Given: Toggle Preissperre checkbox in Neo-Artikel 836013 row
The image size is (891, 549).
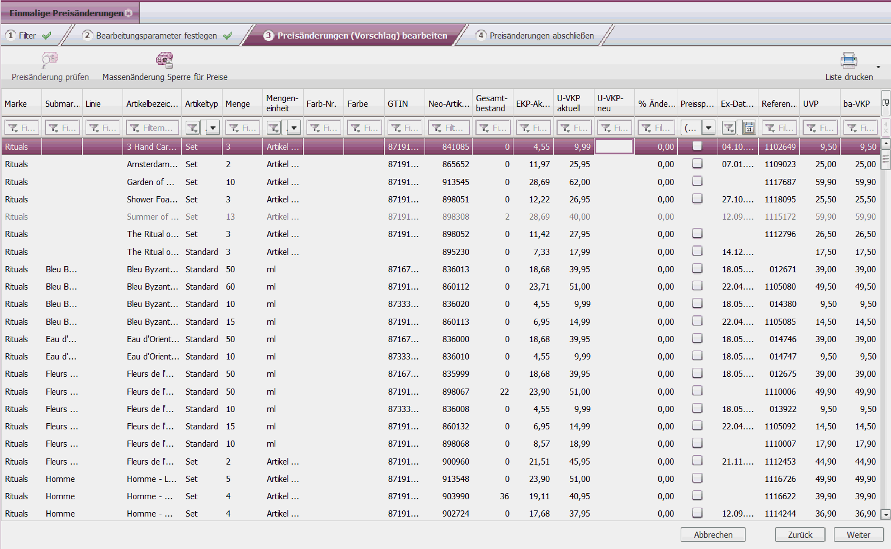Looking at the screenshot, I should [x=697, y=268].
